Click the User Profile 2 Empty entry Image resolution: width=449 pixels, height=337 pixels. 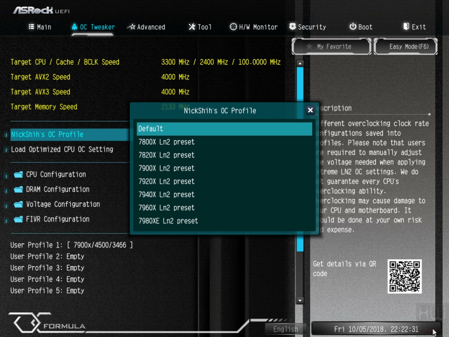(47, 257)
